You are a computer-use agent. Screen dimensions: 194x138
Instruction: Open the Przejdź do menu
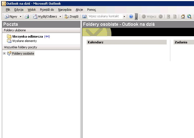tap(47, 10)
